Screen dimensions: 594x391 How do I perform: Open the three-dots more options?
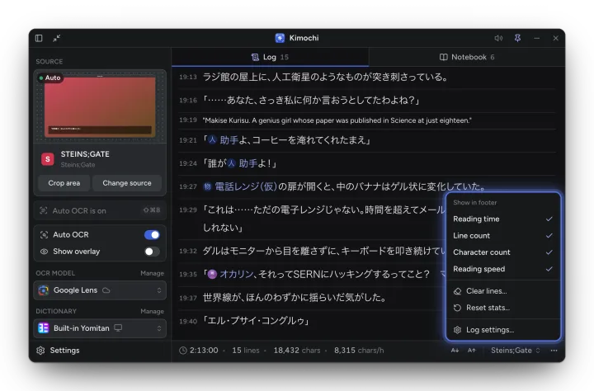[x=554, y=351]
